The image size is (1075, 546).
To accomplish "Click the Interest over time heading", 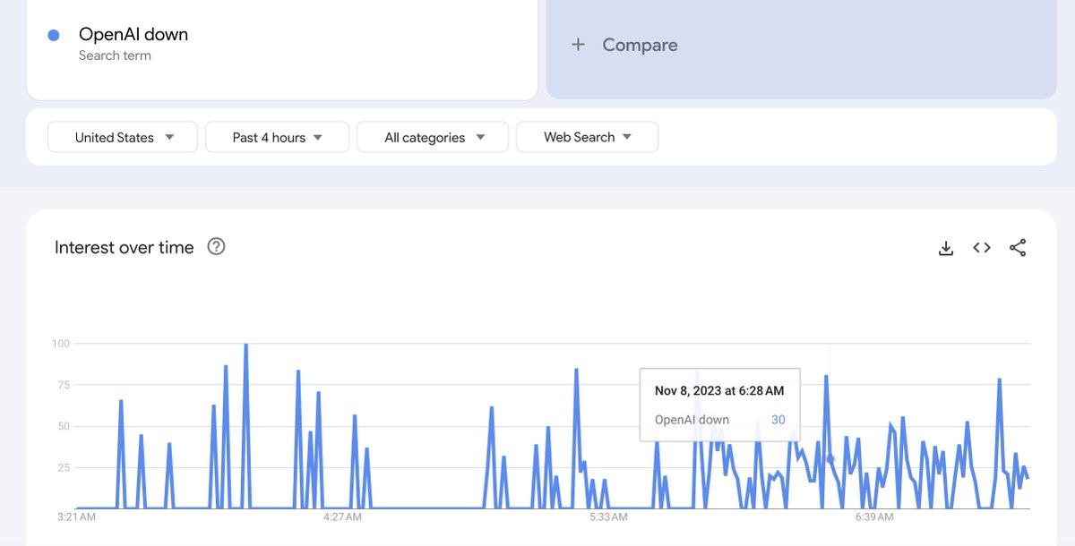I will coord(125,248).
